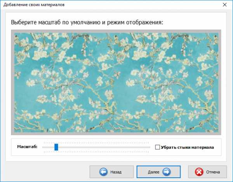Screen dimensions: 233x182
Task: Click the Добавление своих материалов title text
Action: point(34,5)
